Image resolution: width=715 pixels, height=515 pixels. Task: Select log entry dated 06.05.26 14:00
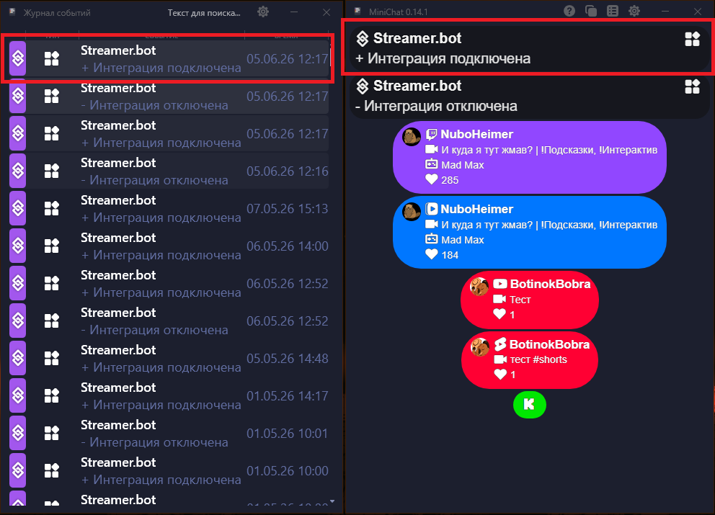pos(169,246)
